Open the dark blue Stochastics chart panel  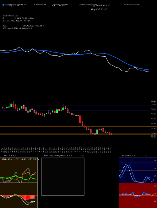click(138, 170)
